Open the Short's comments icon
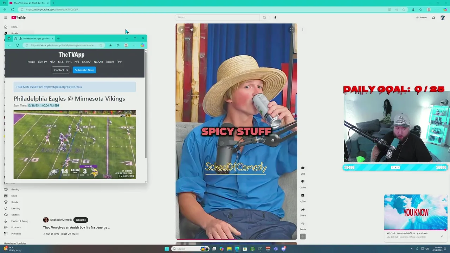This screenshot has height=253, width=450. point(303,196)
